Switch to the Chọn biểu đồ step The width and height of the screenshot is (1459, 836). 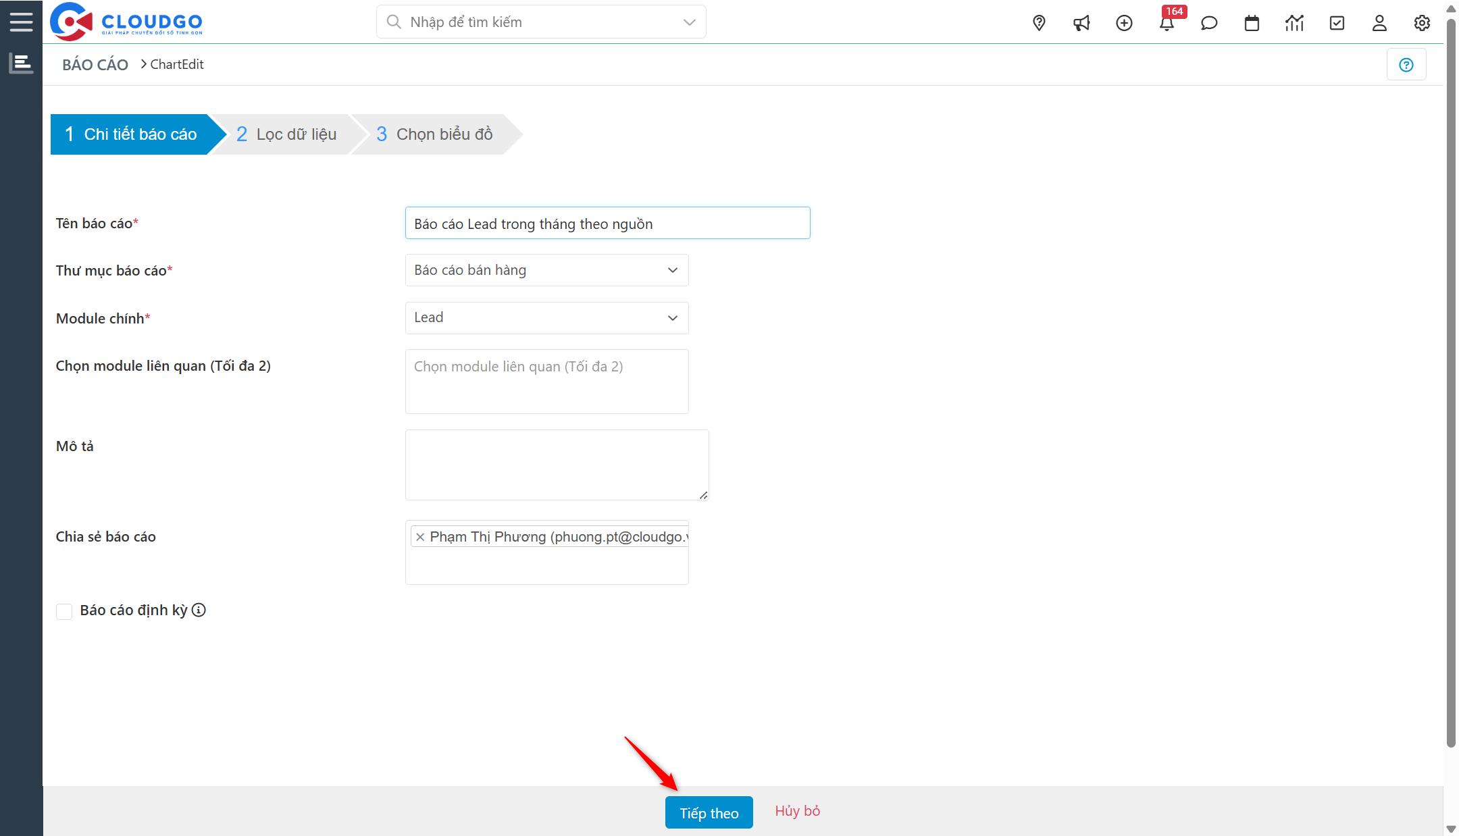tap(433, 134)
